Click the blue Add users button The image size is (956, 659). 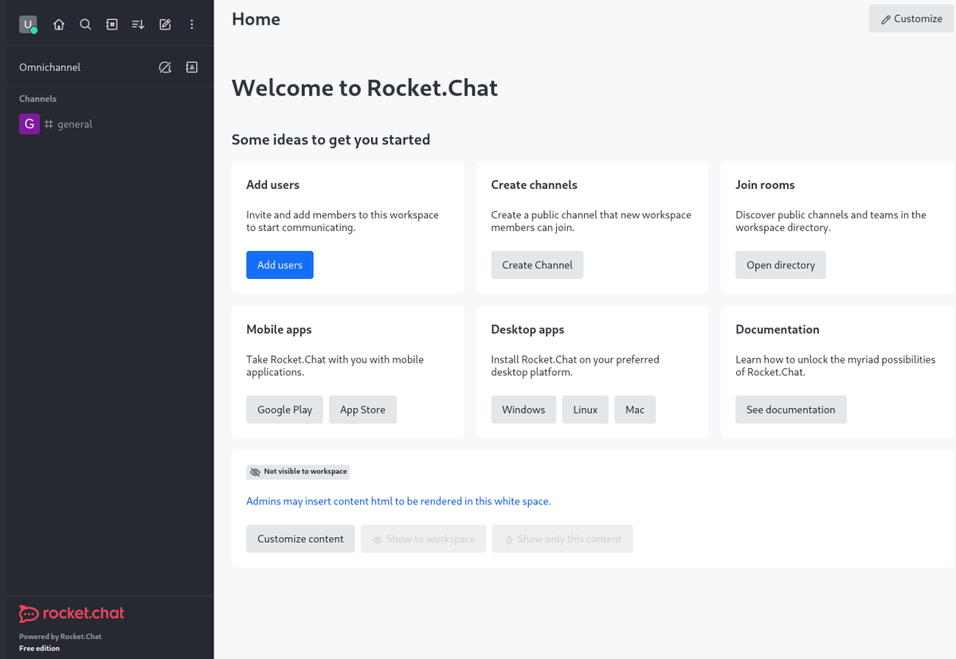click(x=280, y=265)
